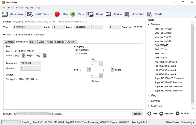Select the Automatic cropping radio button
196x125 pixels.
pos(77,50)
